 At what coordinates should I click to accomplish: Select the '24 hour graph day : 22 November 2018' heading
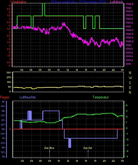coord(78,1)
